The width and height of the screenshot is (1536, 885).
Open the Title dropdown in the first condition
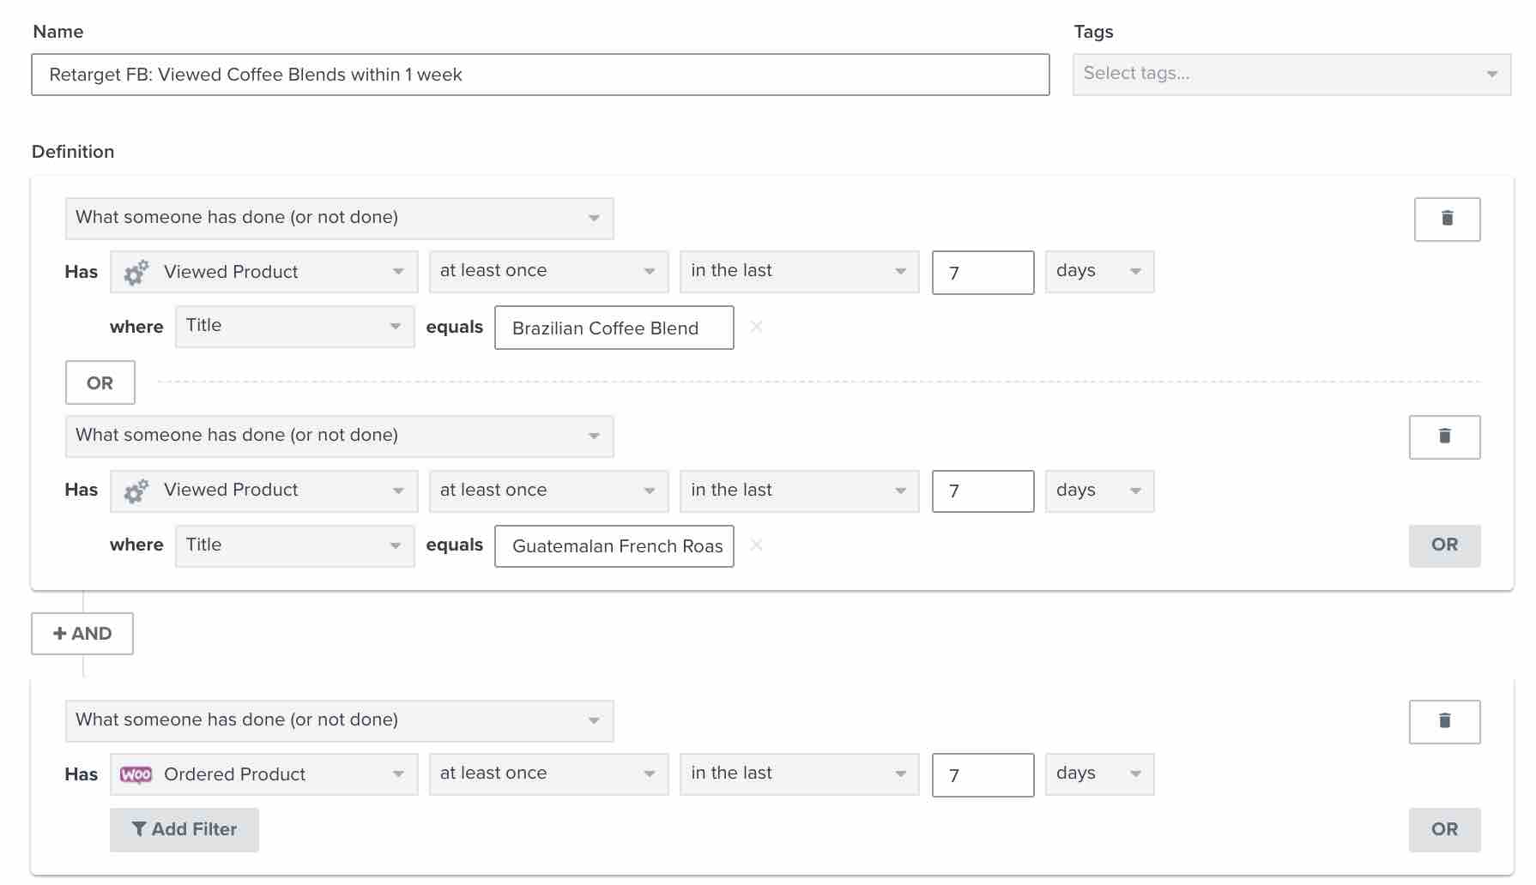tap(294, 326)
